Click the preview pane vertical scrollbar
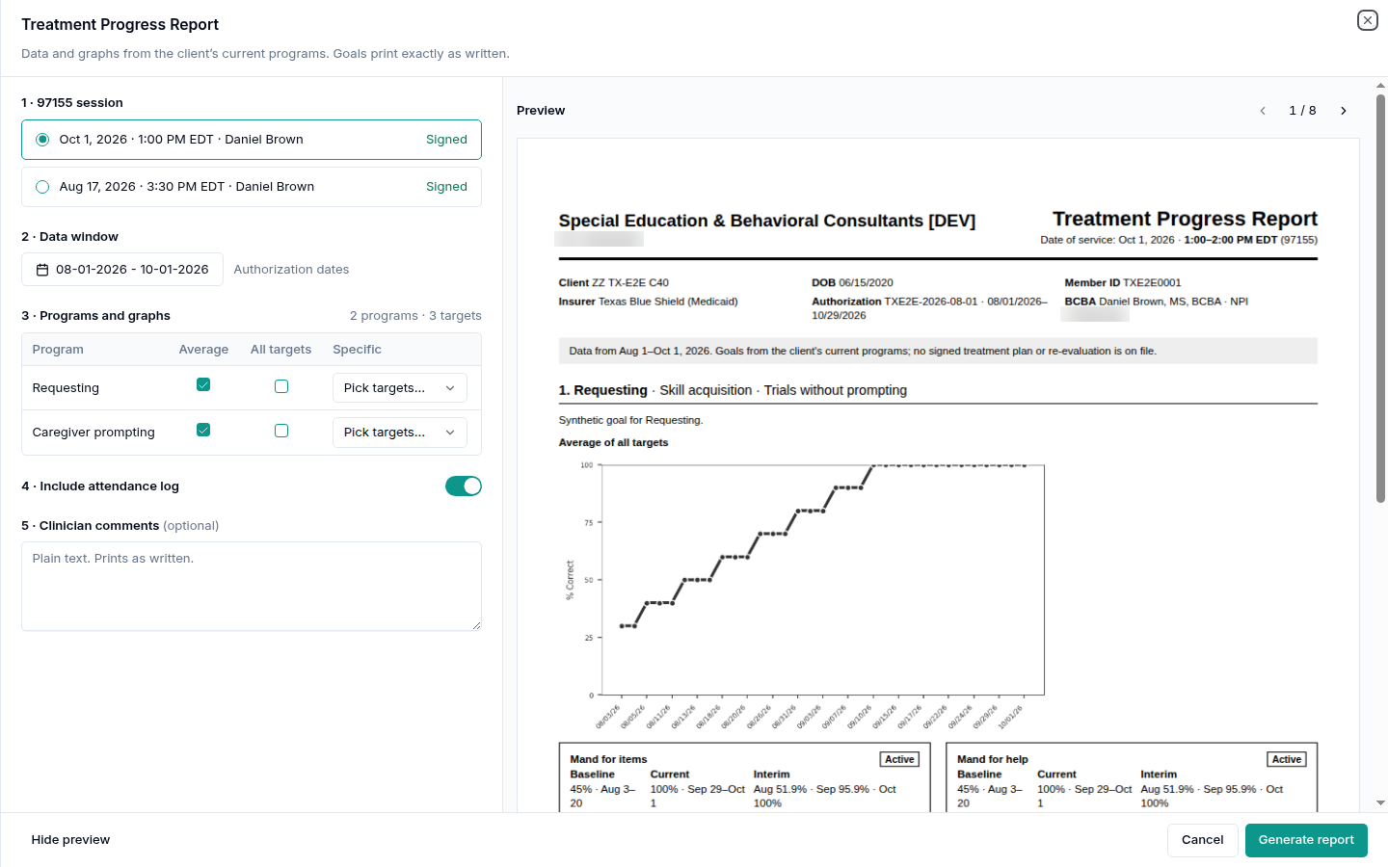The width and height of the screenshot is (1388, 867). pyautogui.click(x=1380, y=299)
